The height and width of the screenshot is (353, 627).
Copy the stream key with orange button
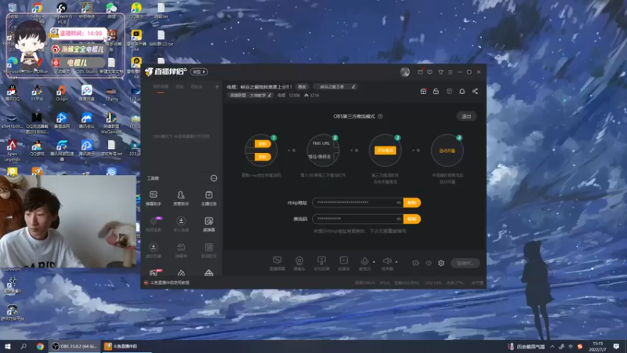tap(412, 219)
